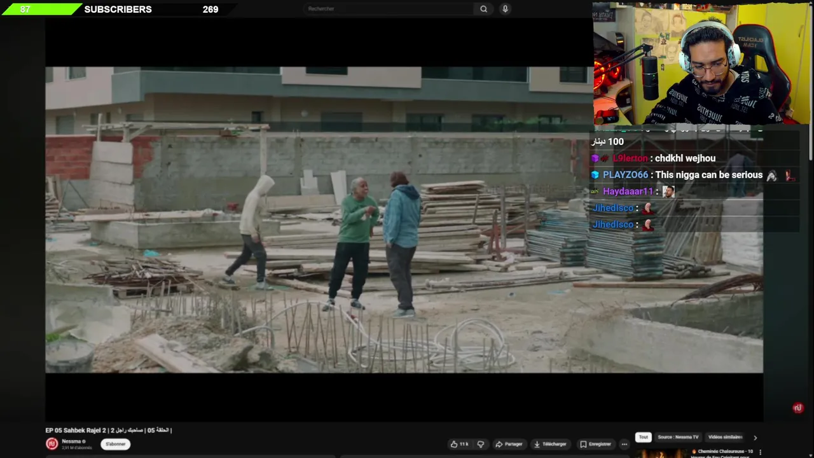Select the Tout filter chip
The height and width of the screenshot is (458, 814).
(644, 437)
